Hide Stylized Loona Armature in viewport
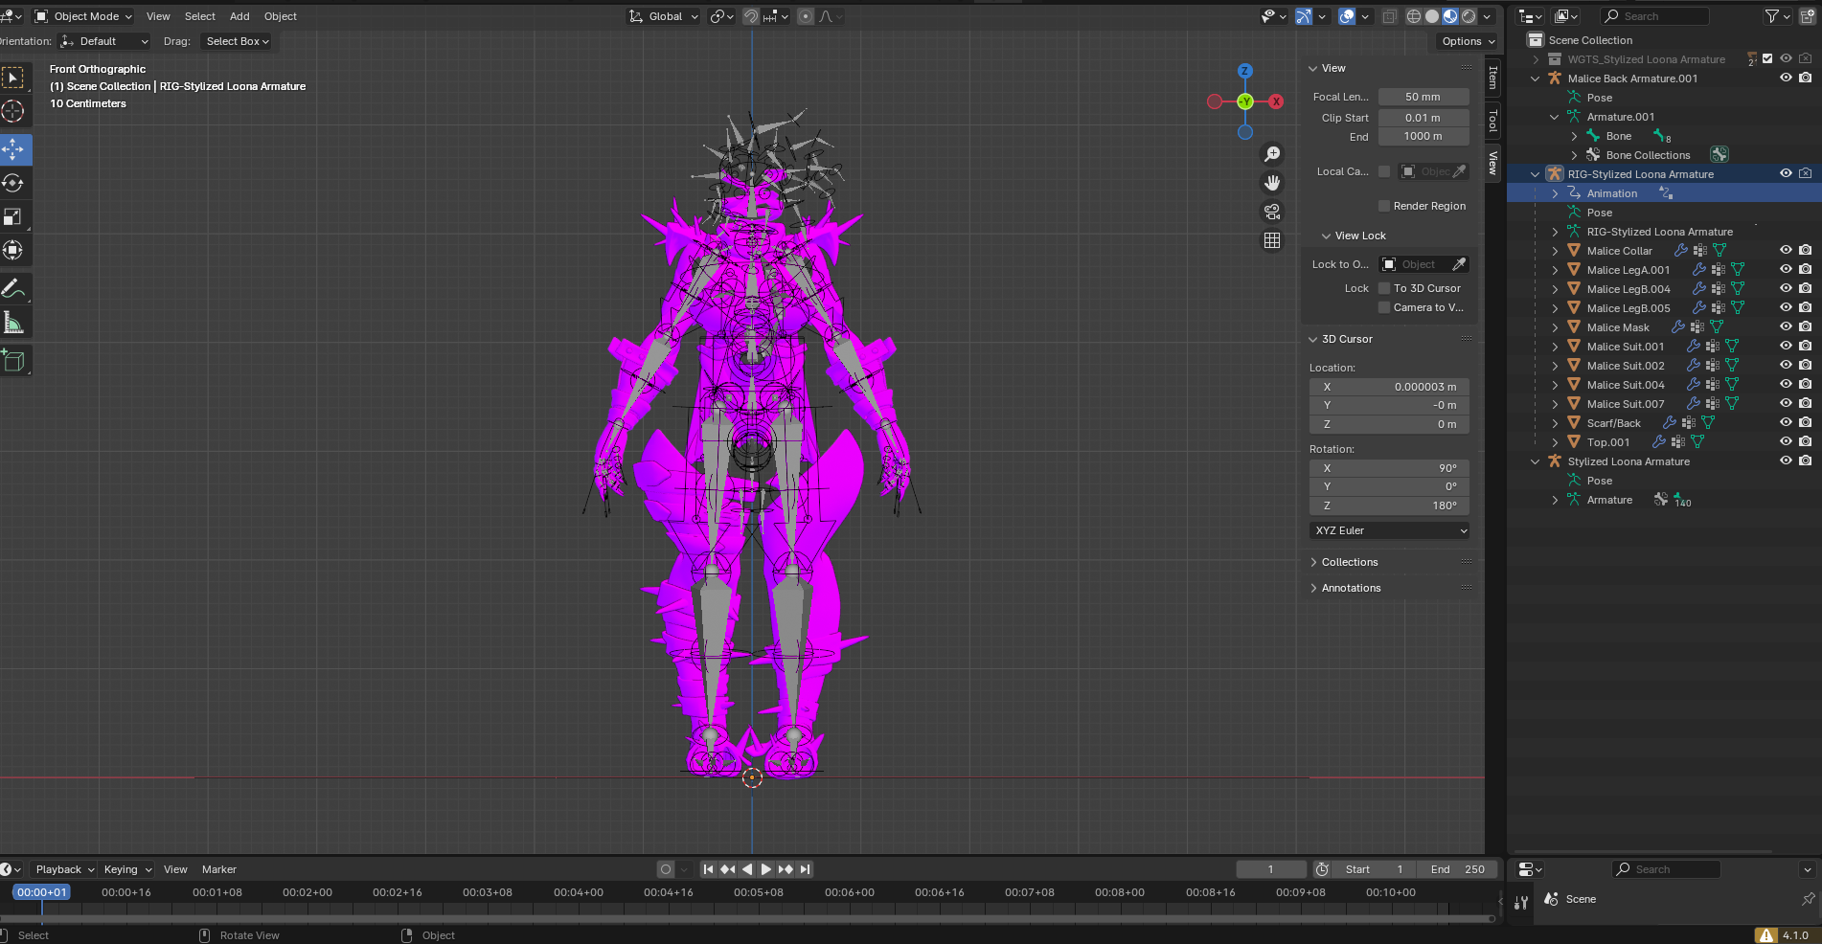Screen dimensions: 1822x944 (1786, 461)
